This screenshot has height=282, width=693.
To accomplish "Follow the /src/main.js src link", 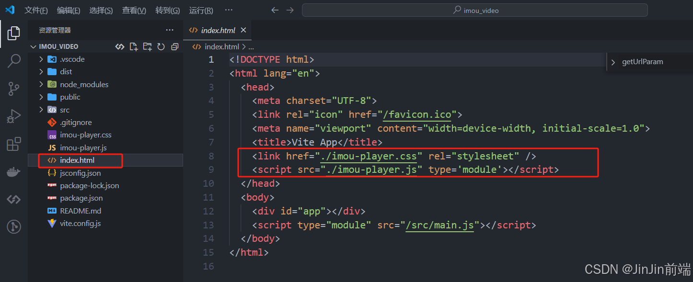I will coord(440,225).
